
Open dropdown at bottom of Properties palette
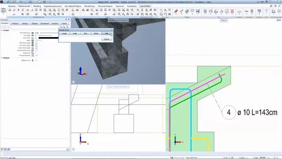pos(67,149)
